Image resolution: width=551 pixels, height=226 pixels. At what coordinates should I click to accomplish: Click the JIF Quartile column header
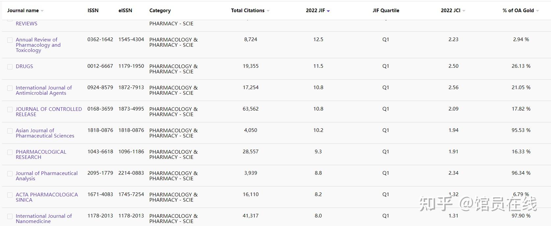386,11
